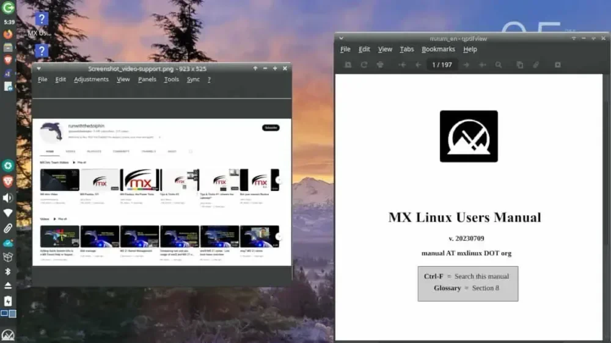Click the workspace switcher in left panel

8,314
